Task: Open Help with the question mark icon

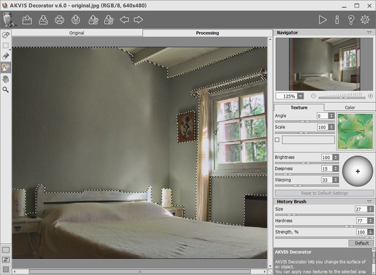Action: [x=351, y=20]
